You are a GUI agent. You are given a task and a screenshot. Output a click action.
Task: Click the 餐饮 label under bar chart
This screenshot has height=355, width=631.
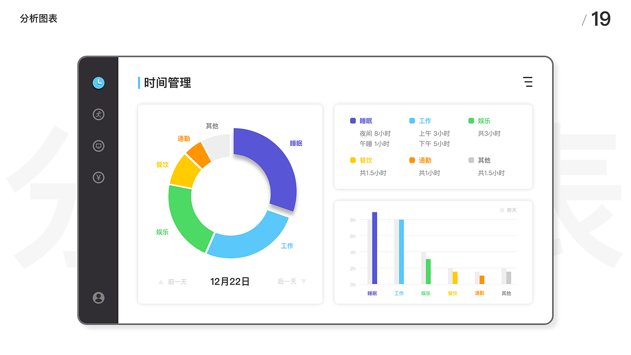[x=453, y=293]
